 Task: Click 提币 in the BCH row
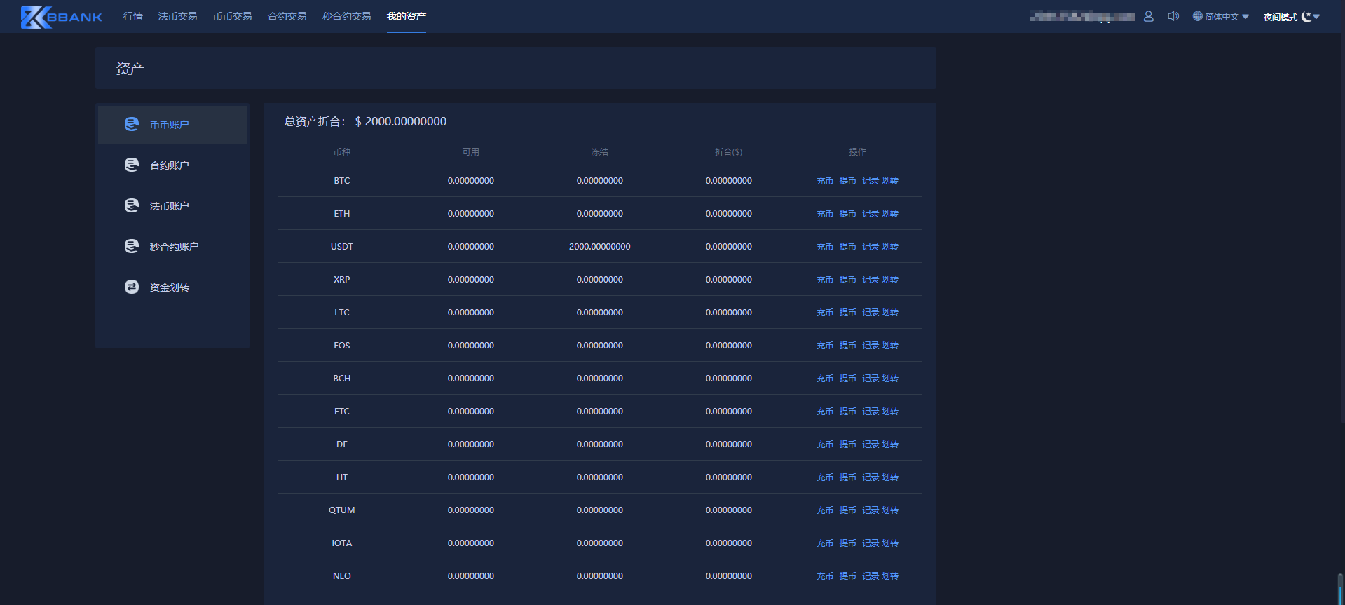coord(848,379)
